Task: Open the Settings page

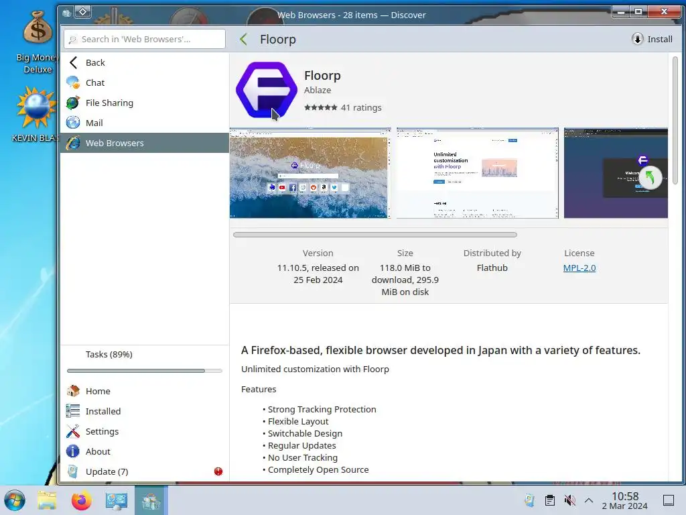Action: (x=145, y=431)
